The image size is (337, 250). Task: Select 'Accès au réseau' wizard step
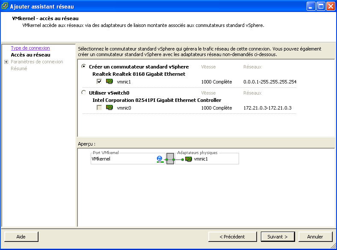tap(30, 55)
